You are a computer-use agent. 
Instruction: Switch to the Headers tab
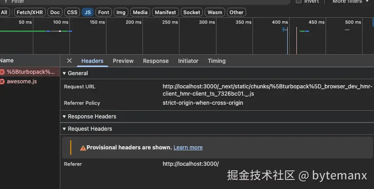point(92,61)
